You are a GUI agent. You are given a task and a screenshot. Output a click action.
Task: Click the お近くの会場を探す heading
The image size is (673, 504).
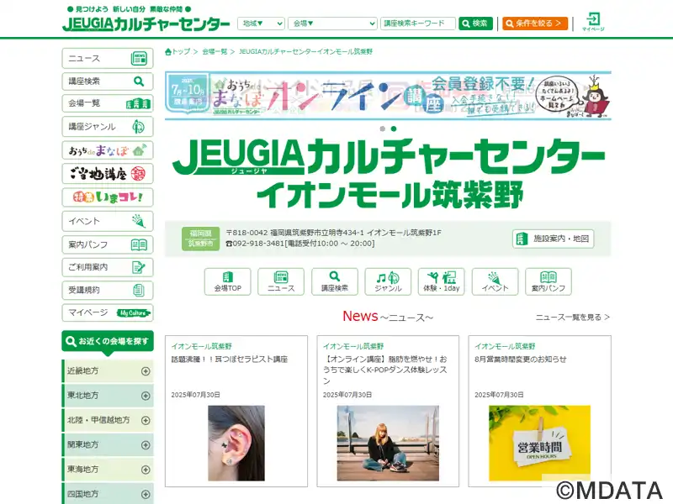click(x=108, y=342)
